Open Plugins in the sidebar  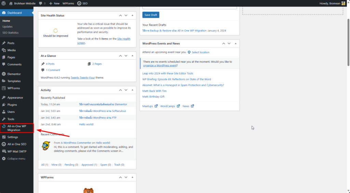[x=12, y=105]
